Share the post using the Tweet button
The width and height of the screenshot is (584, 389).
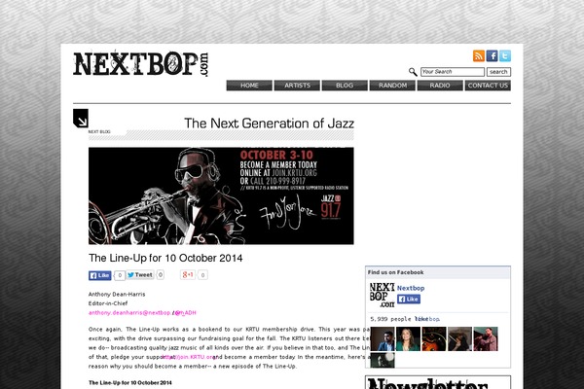[x=140, y=274]
